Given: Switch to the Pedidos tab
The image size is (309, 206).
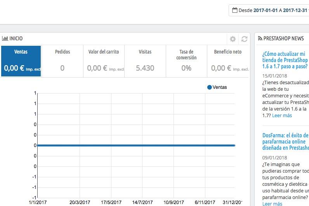Looking at the screenshot, I should 62,61.
